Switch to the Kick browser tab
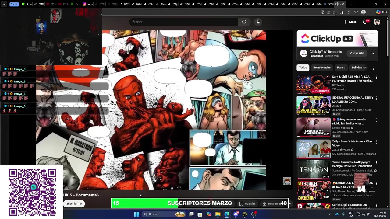The height and width of the screenshot is (219, 390). [75, 4]
